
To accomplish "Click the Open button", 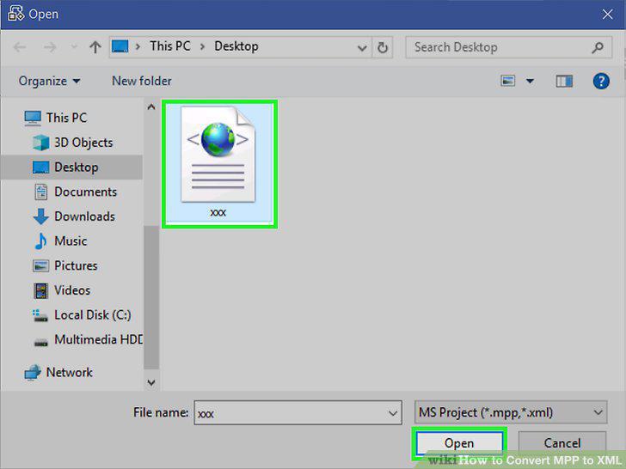I will [459, 443].
